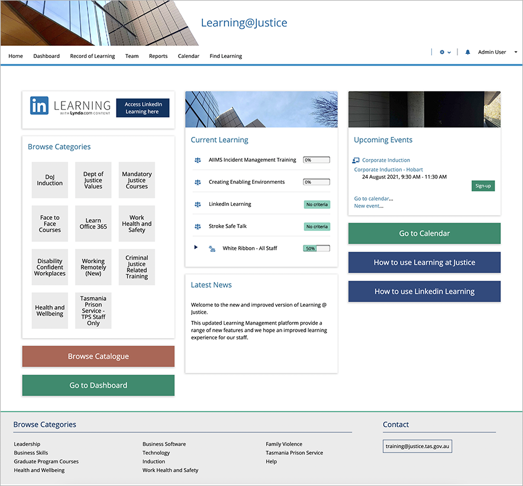Click the Browse Catalogue button
The height and width of the screenshot is (486, 523).
point(99,356)
